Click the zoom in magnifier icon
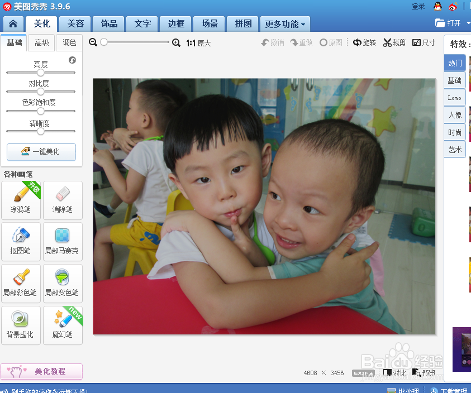The image size is (471, 393). pos(177,43)
